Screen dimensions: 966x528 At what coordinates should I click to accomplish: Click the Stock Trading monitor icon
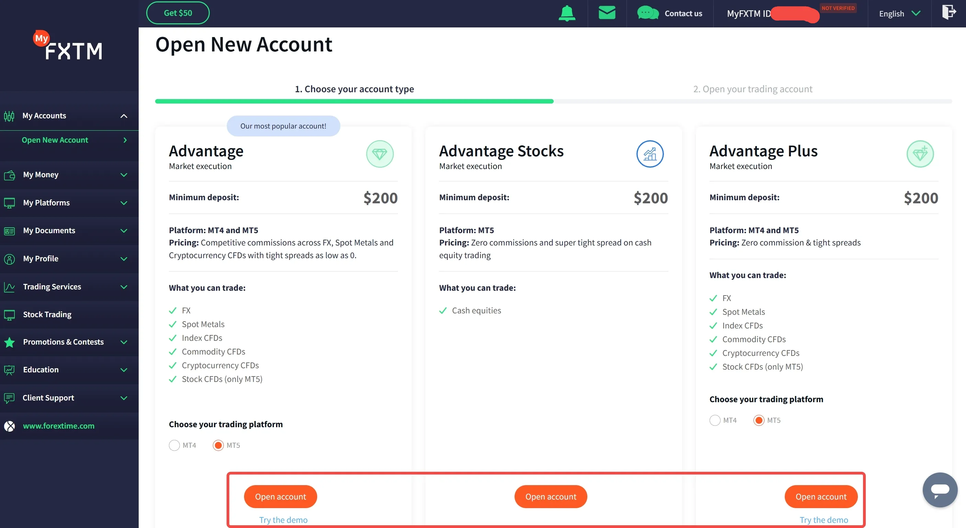[9, 315]
